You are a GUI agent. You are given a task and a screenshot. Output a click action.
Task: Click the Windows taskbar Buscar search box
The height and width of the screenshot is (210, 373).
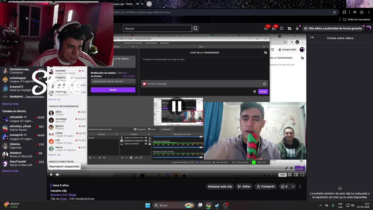[x=175, y=205]
